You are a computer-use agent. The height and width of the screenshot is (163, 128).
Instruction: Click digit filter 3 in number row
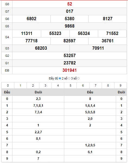click(x=45, y=85)
